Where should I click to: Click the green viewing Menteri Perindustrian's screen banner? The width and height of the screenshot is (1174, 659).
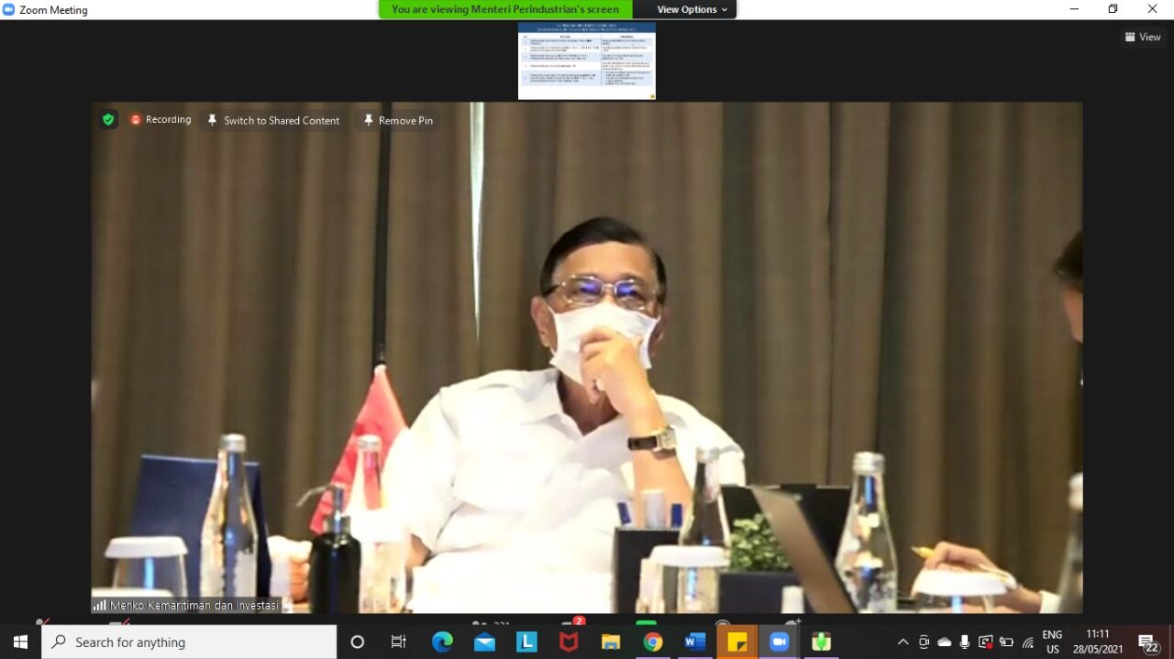click(x=505, y=9)
